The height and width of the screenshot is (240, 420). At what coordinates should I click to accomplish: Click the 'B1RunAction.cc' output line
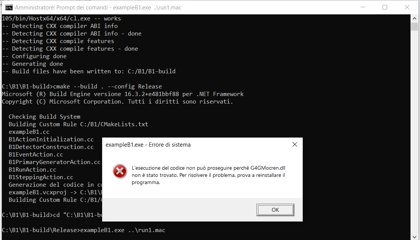coord(32,170)
